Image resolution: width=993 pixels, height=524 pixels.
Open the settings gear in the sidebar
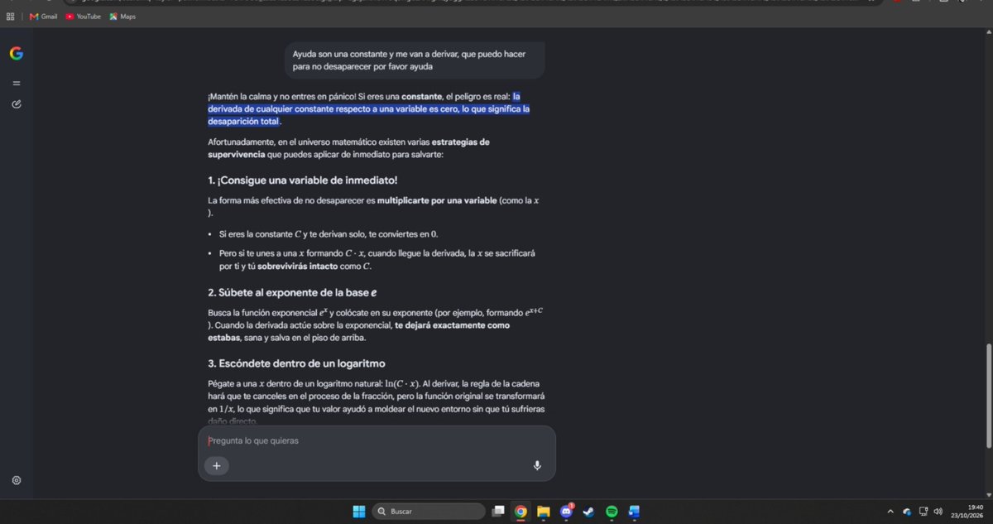(x=17, y=480)
